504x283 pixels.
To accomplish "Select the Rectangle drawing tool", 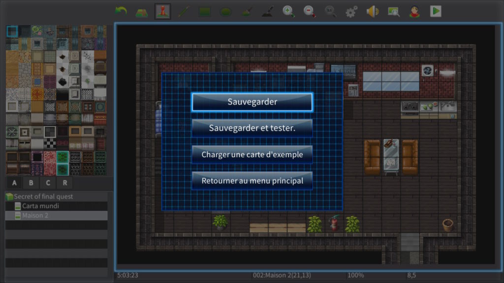I will coord(204,12).
